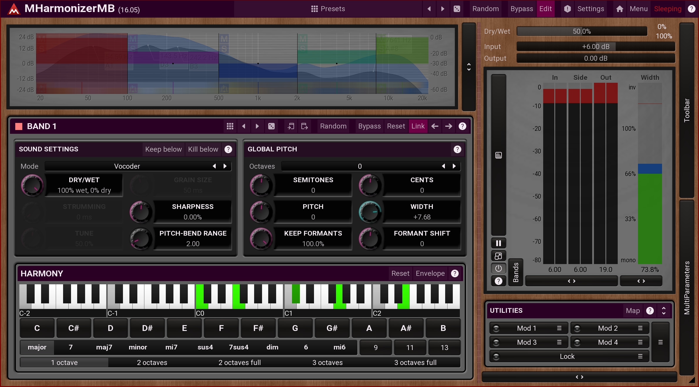This screenshot has height=387, width=699.
Task: Select the sus4 chord type
Action: [x=205, y=347]
